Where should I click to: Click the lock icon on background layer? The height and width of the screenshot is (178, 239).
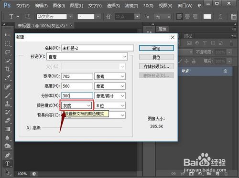pyautogui.click(x=225, y=71)
